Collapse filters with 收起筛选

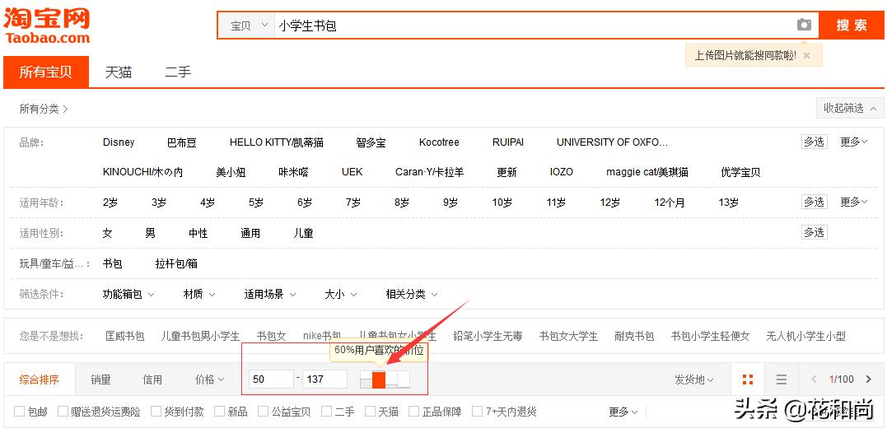click(x=848, y=108)
